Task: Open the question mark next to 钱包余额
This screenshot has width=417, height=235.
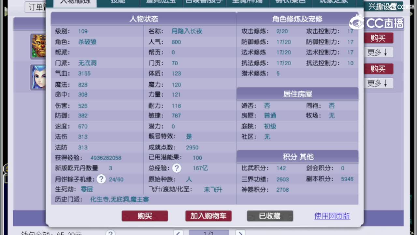Action: [111, 233]
